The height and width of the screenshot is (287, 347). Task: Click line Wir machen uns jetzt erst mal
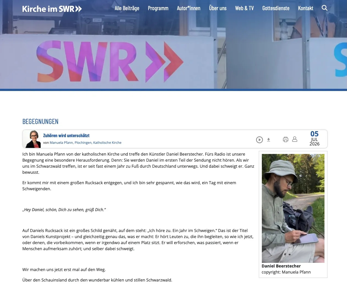pyautogui.click(x=64, y=269)
